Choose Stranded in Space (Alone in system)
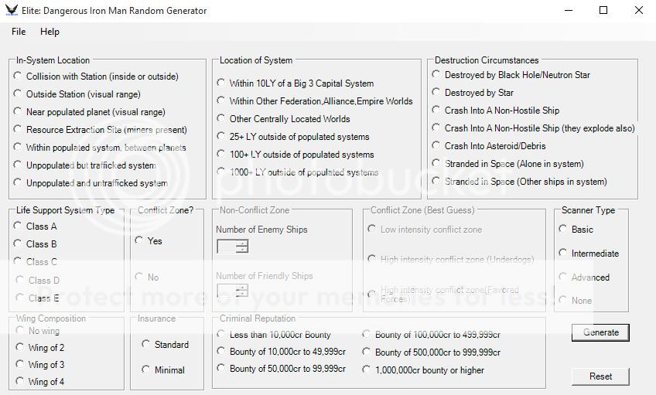This screenshot has height=395, width=656. click(508, 163)
